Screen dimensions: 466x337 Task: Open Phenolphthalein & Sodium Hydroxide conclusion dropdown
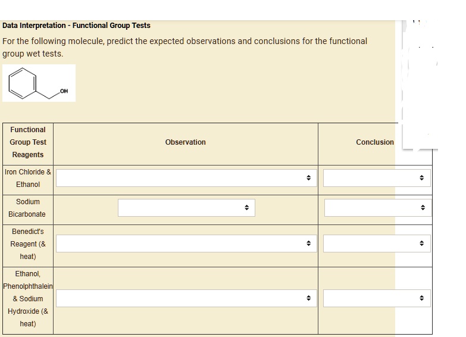(376, 298)
